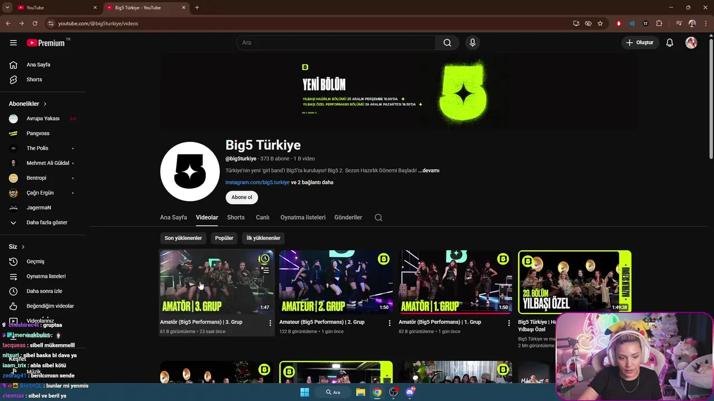Open Windows Start menu
Viewport: 714px width, 401px height.
pyautogui.click(x=305, y=392)
